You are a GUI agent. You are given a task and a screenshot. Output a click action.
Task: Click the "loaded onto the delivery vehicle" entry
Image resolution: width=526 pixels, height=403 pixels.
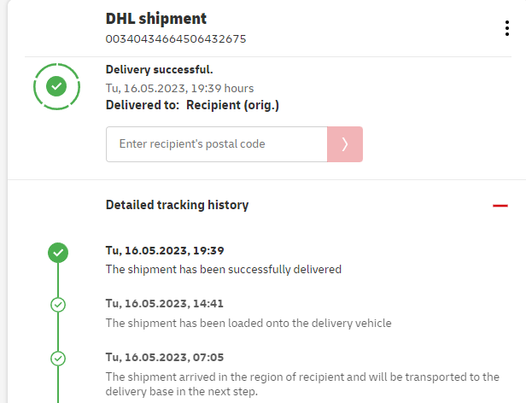coord(248,323)
